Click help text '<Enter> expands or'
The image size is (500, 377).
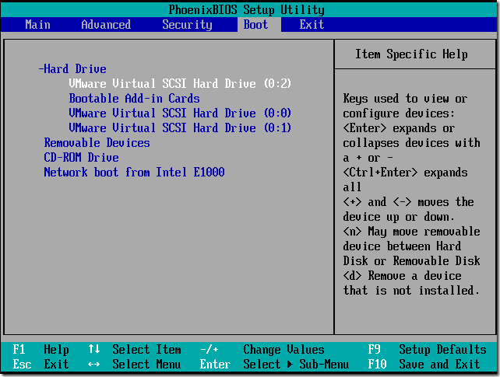click(x=399, y=128)
